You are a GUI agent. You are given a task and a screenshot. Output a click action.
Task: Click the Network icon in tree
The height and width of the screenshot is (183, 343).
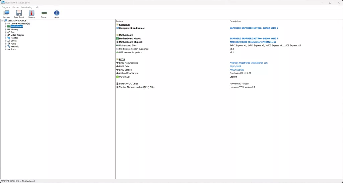(9, 47)
